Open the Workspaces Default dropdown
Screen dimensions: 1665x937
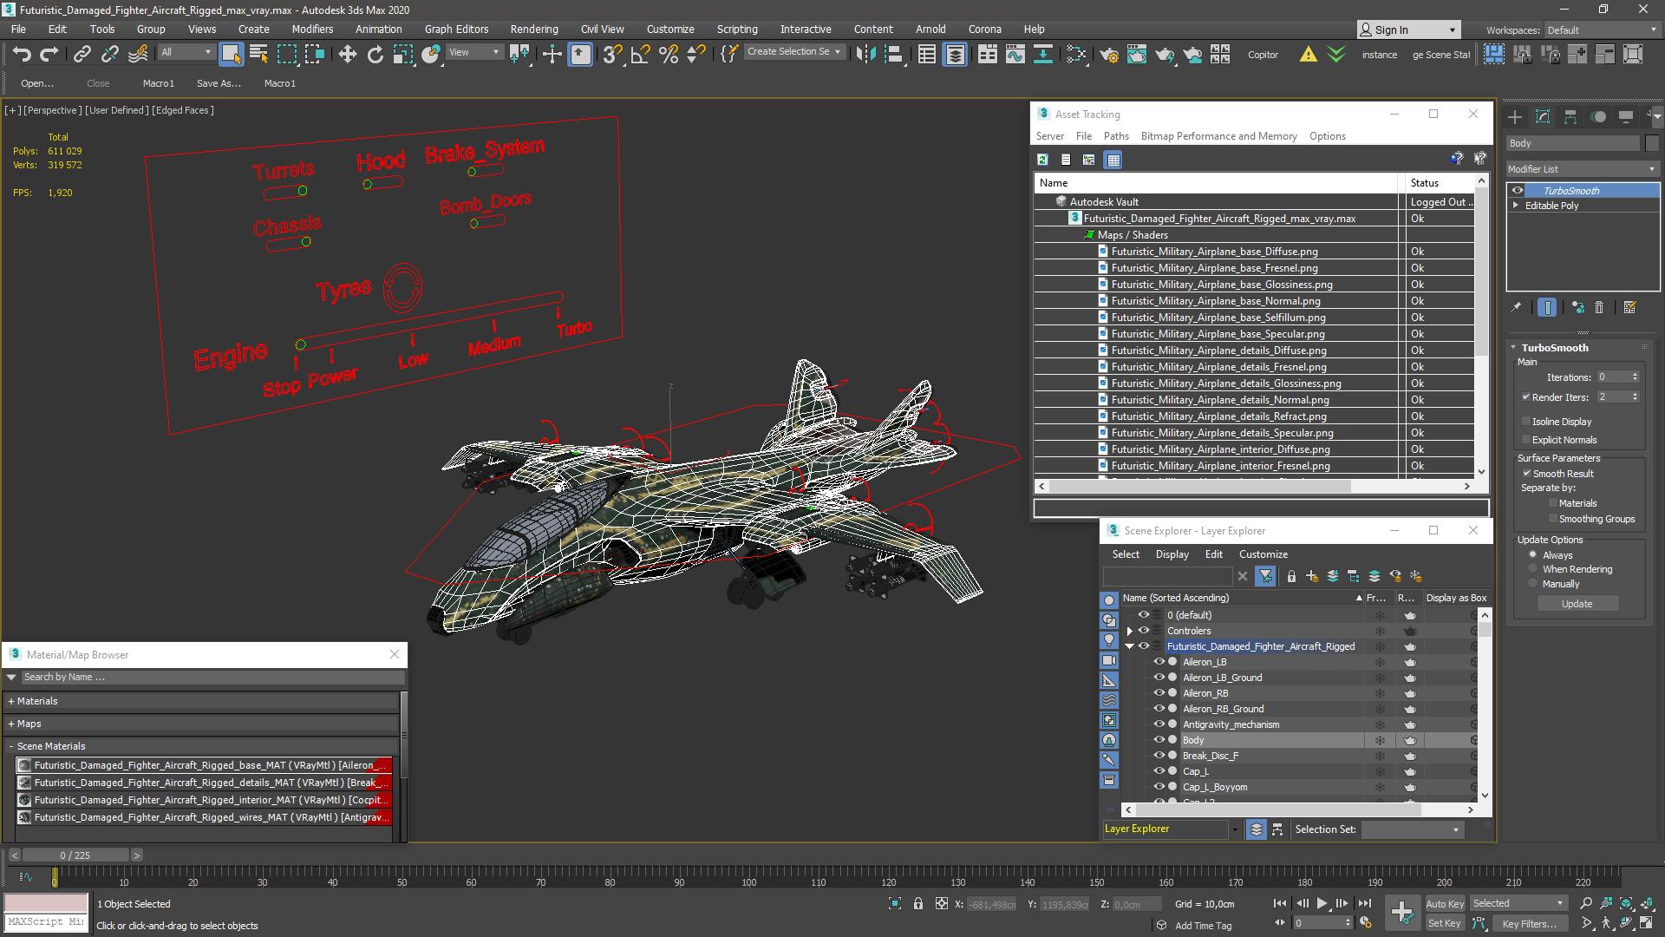[x=1601, y=29]
